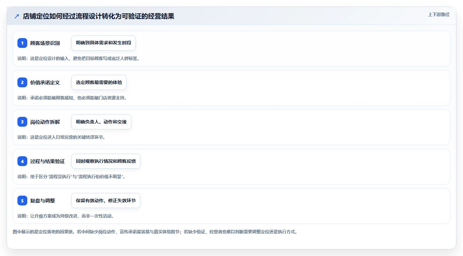Select step number 4 badge
Viewport: 463px width, 256px height.
click(x=22, y=161)
